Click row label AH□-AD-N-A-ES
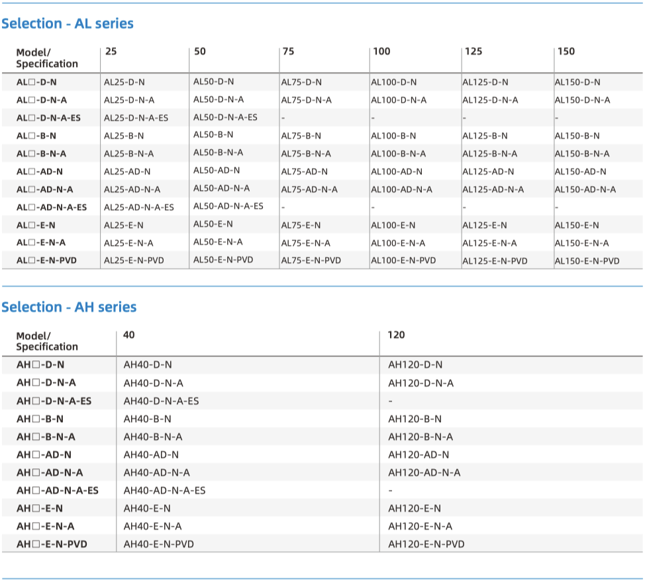The image size is (645, 583). [x=58, y=491]
